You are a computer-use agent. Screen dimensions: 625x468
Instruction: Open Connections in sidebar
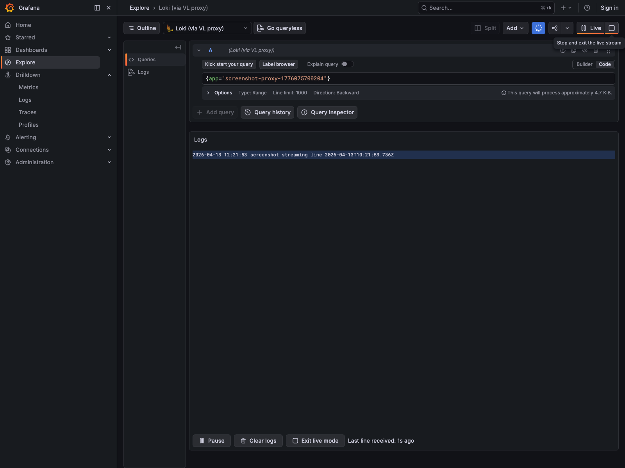[32, 150]
